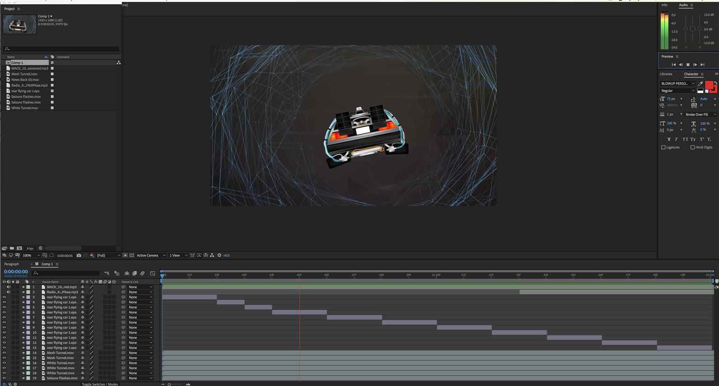Open Interpret Footage icon in Project panel
The height and width of the screenshot is (386, 719).
[x=4, y=248]
